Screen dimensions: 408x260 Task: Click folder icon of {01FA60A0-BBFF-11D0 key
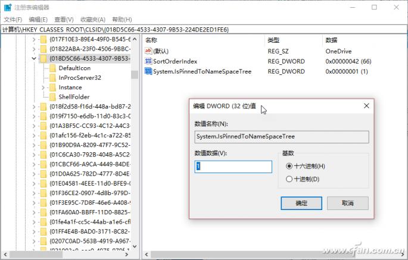(43, 212)
